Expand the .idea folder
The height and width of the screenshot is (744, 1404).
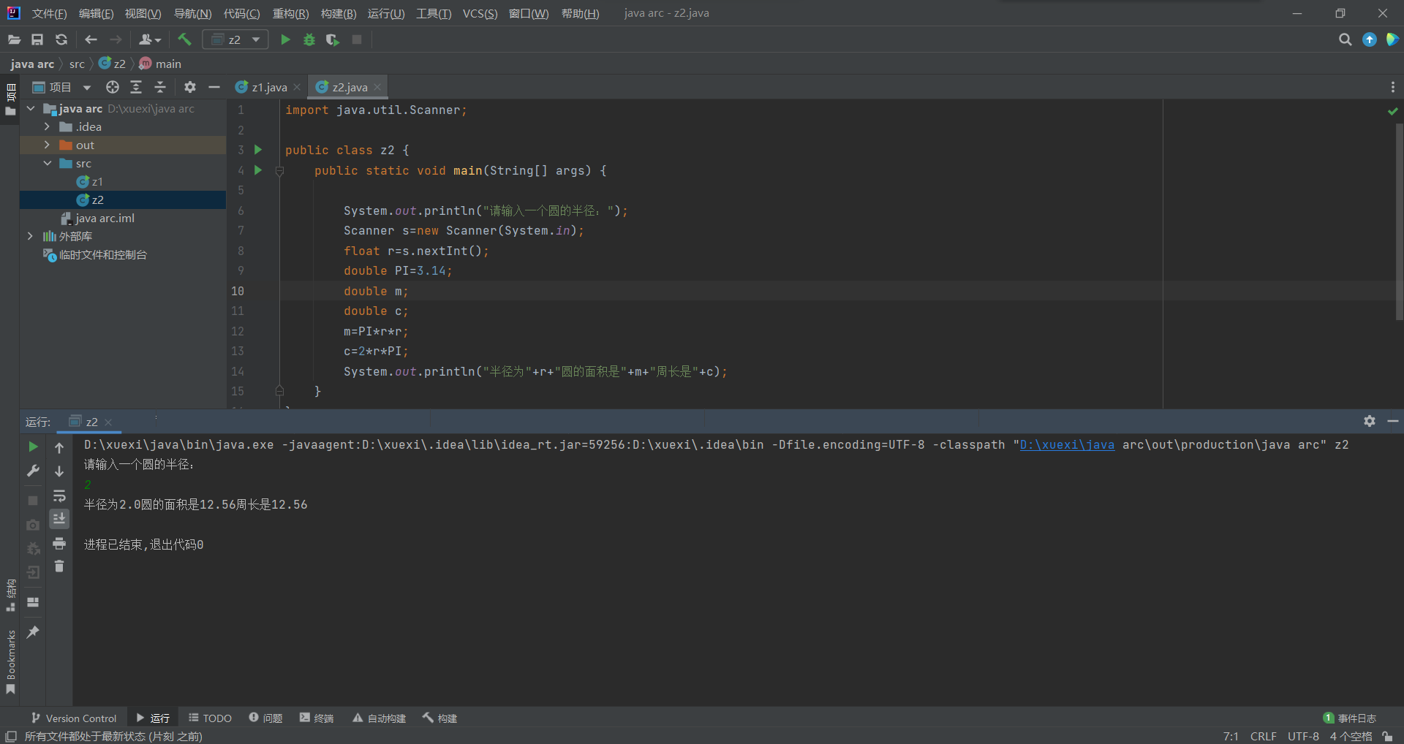(x=47, y=126)
